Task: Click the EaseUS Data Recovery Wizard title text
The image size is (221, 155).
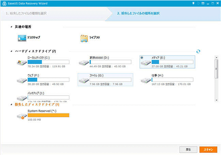Action: point(28,4)
